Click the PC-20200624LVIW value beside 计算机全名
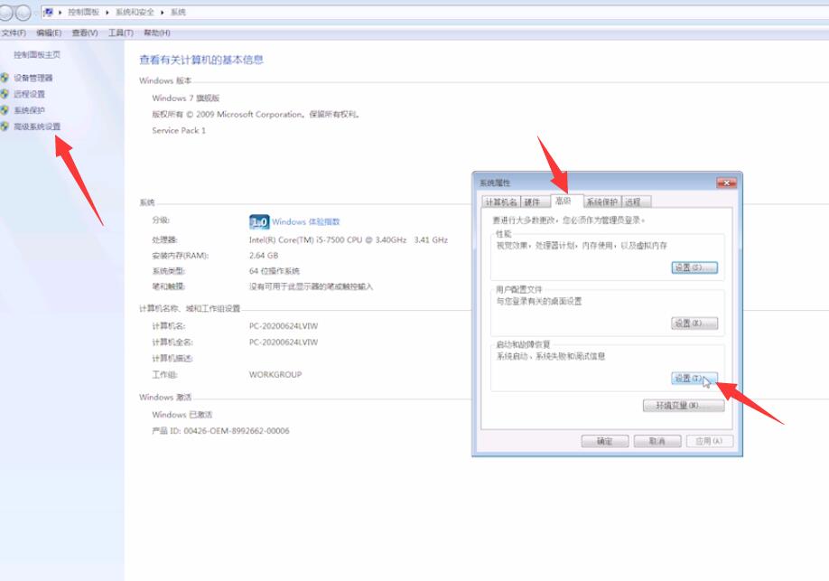The width and height of the screenshot is (829, 581). (x=284, y=342)
